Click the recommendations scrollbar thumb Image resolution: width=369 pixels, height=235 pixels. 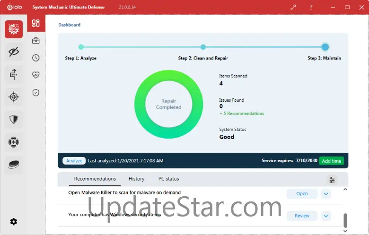(345, 220)
